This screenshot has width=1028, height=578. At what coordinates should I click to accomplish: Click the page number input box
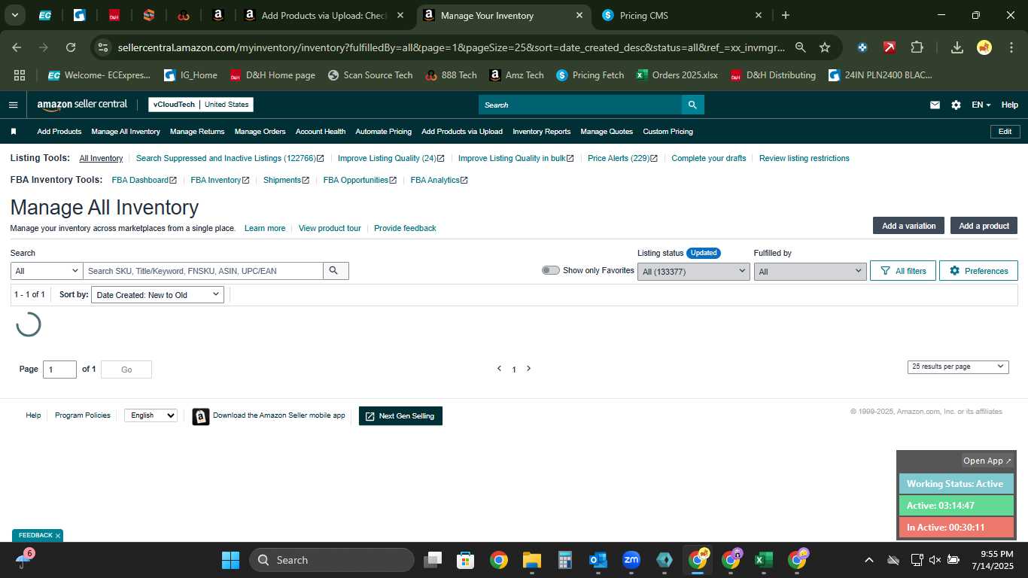click(x=59, y=370)
